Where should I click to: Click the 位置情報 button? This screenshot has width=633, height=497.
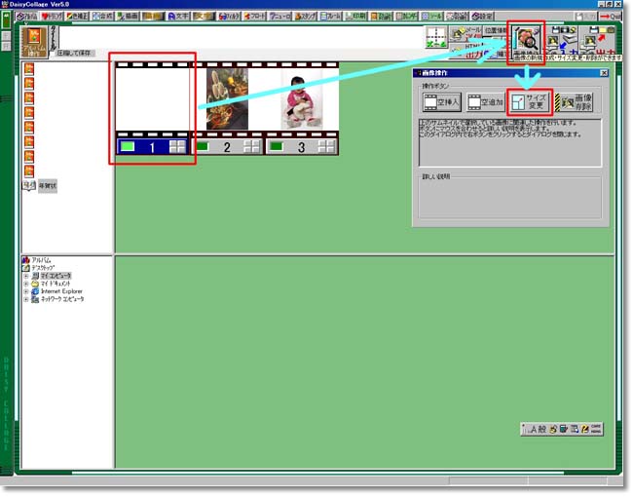[x=496, y=31]
